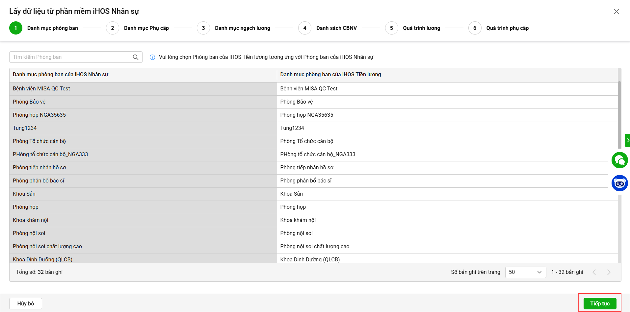Click Nhân sự row Phòng họp

143,207
